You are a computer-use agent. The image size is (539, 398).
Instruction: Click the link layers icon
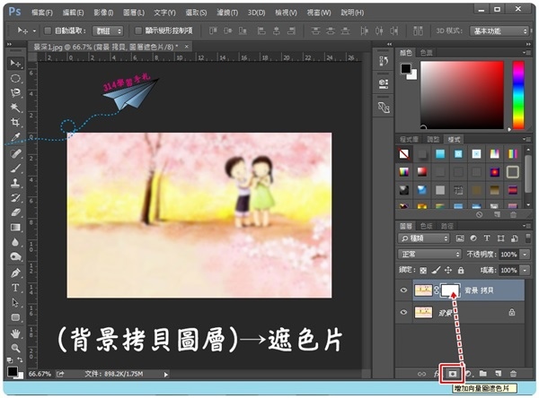[x=421, y=374]
